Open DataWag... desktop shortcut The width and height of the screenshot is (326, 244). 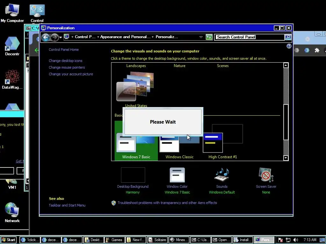coord(12,79)
